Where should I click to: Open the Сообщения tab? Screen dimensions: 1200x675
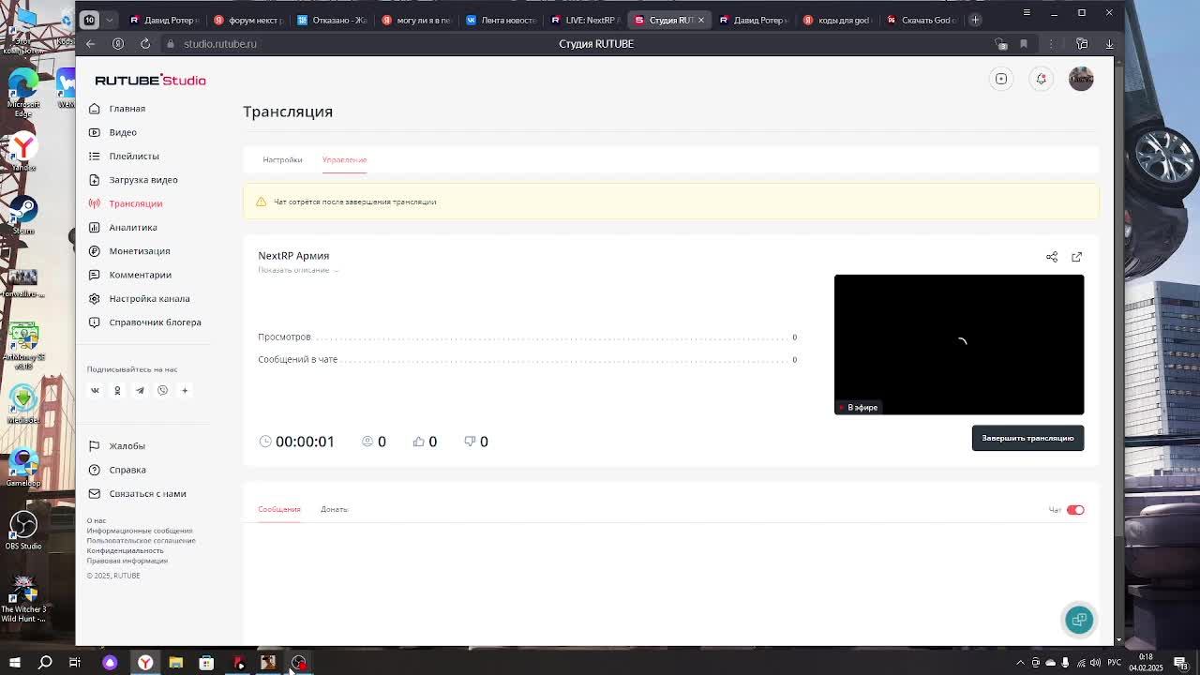coord(279,509)
